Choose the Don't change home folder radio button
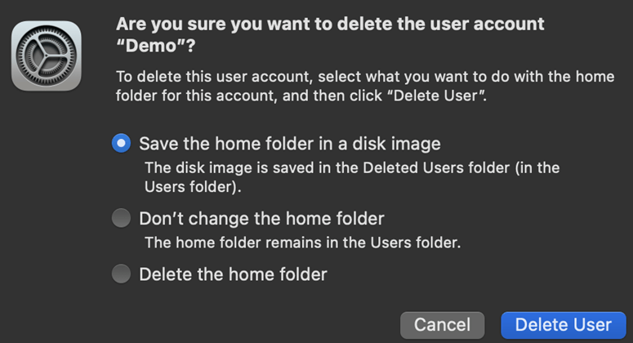 (x=121, y=218)
